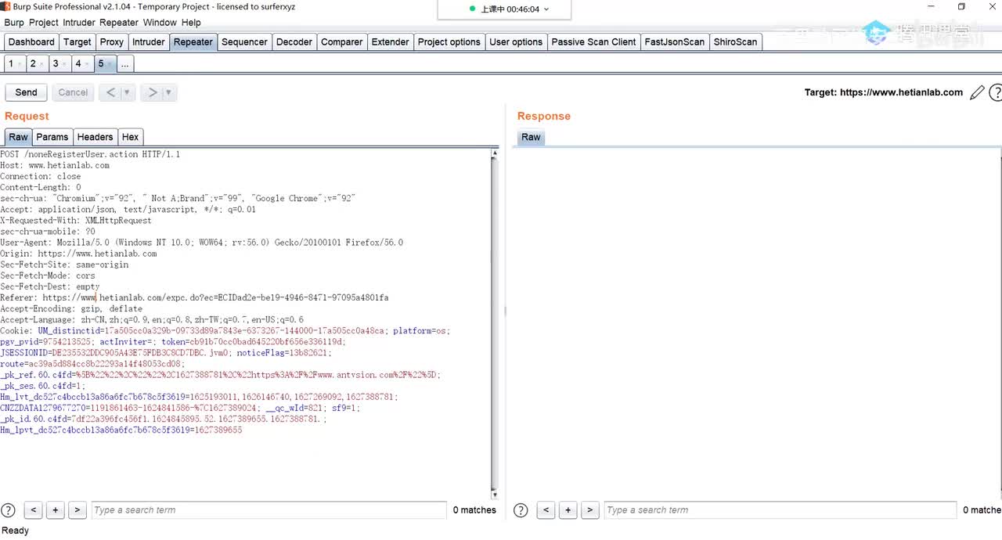The image size is (1002, 540).
Task: Switch to the Comparer tab
Action: (x=342, y=42)
